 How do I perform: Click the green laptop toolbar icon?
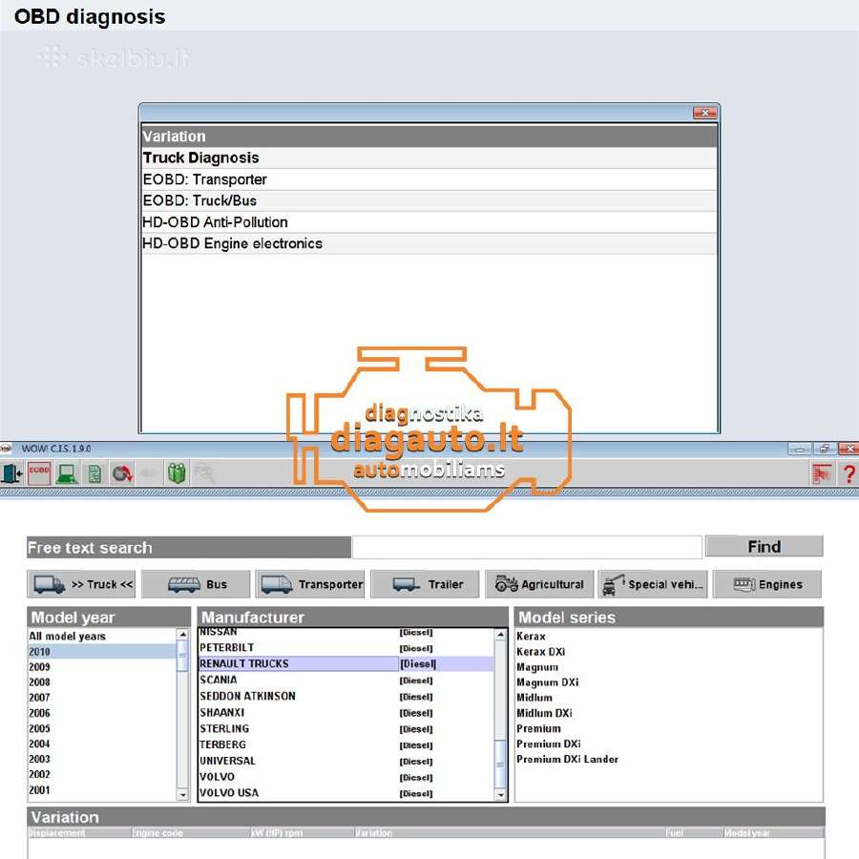click(x=67, y=473)
